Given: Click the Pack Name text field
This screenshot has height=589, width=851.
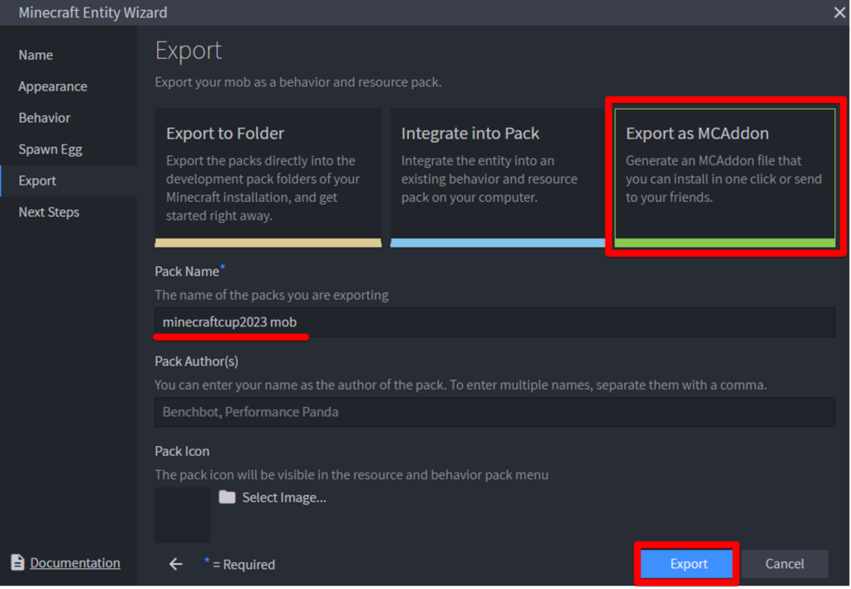Looking at the screenshot, I should pyautogui.click(x=494, y=322).
